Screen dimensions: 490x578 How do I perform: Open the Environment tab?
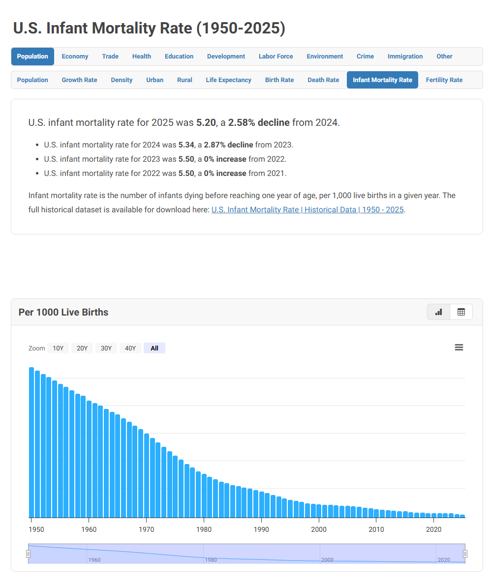click(325, 57)
